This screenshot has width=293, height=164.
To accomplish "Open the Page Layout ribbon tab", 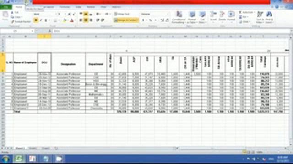I will (x=49, y=7).
